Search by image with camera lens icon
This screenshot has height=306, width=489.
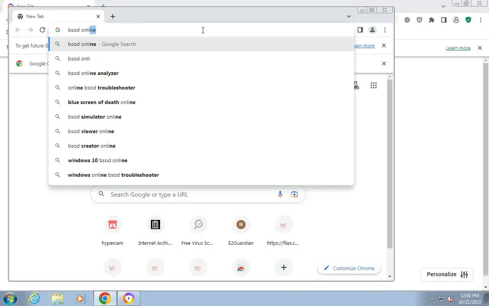[294, 194]
